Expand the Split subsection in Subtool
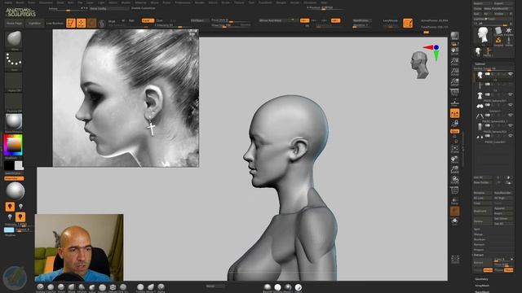The height and width of the screenshot is (293, 522). [477, 230]
